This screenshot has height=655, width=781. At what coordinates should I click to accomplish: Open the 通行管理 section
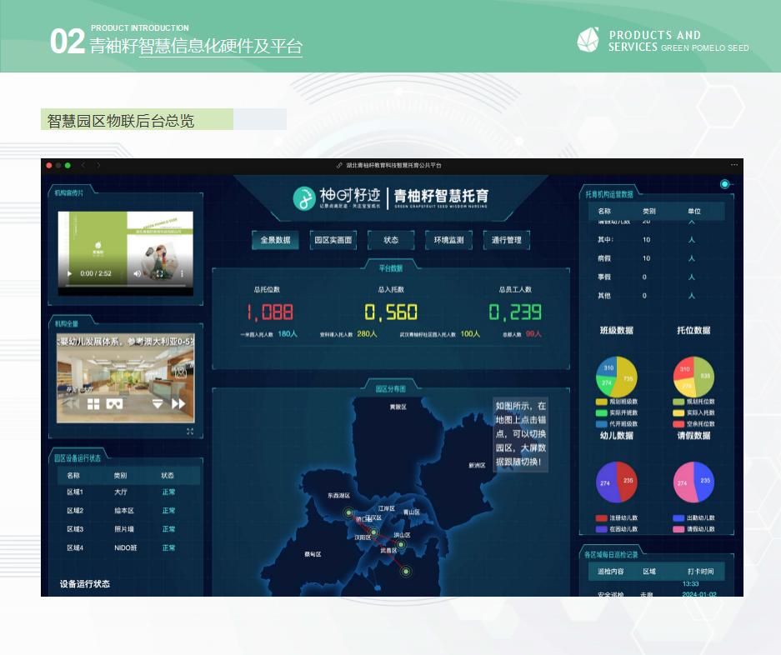pos(506,240)
